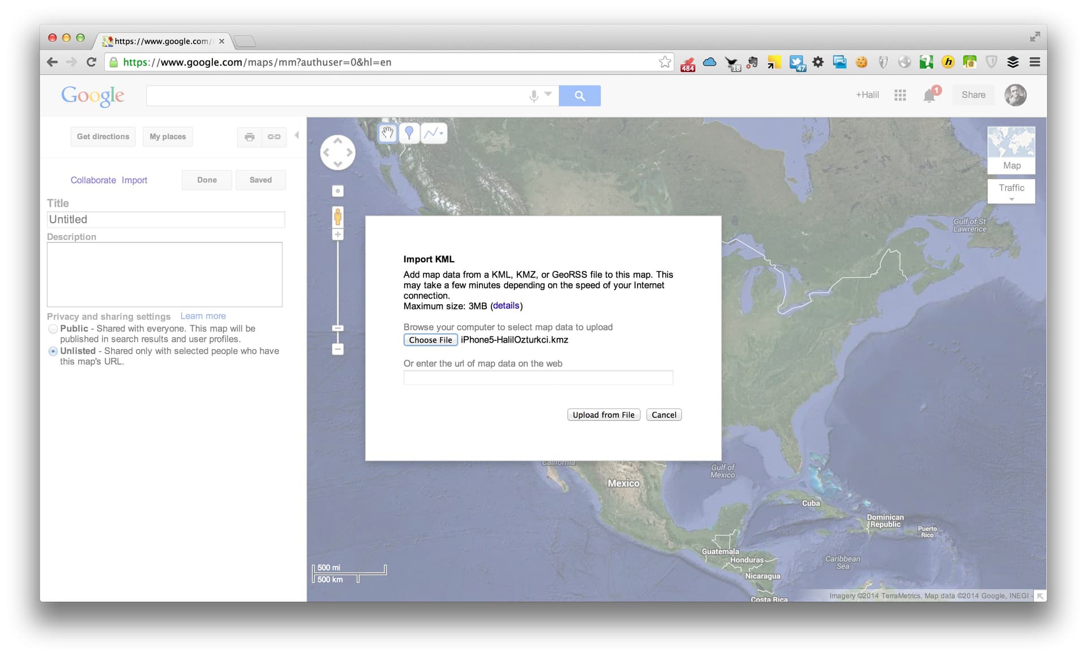Open the Google apps grid
1087x657 pixels.
[900, 95]
